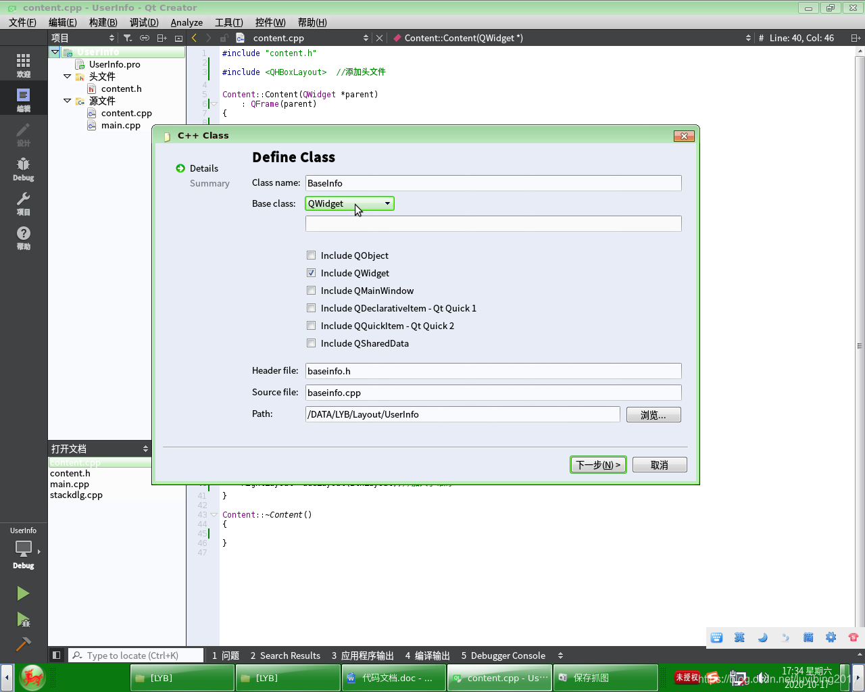Open the Design mode icon

click(24, 134)
